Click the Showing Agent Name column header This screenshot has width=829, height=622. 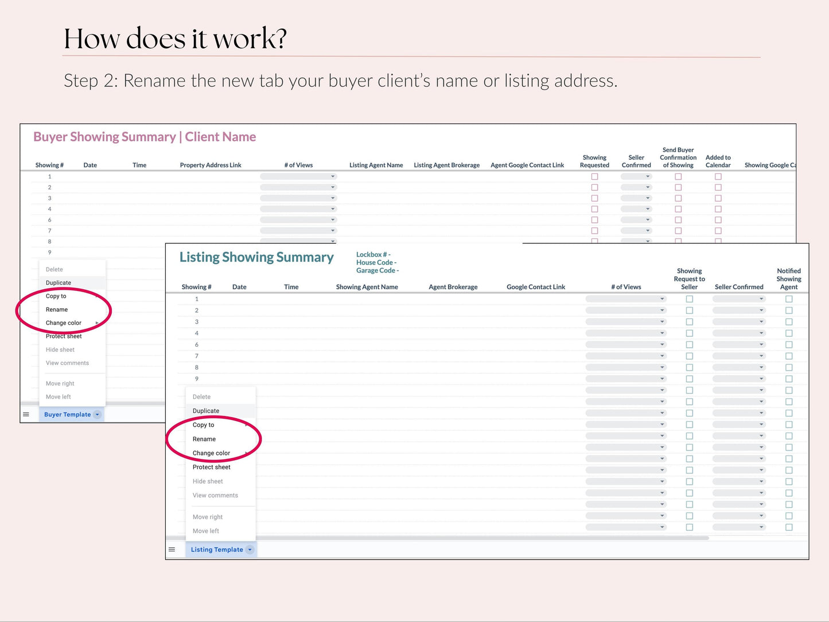367,287
